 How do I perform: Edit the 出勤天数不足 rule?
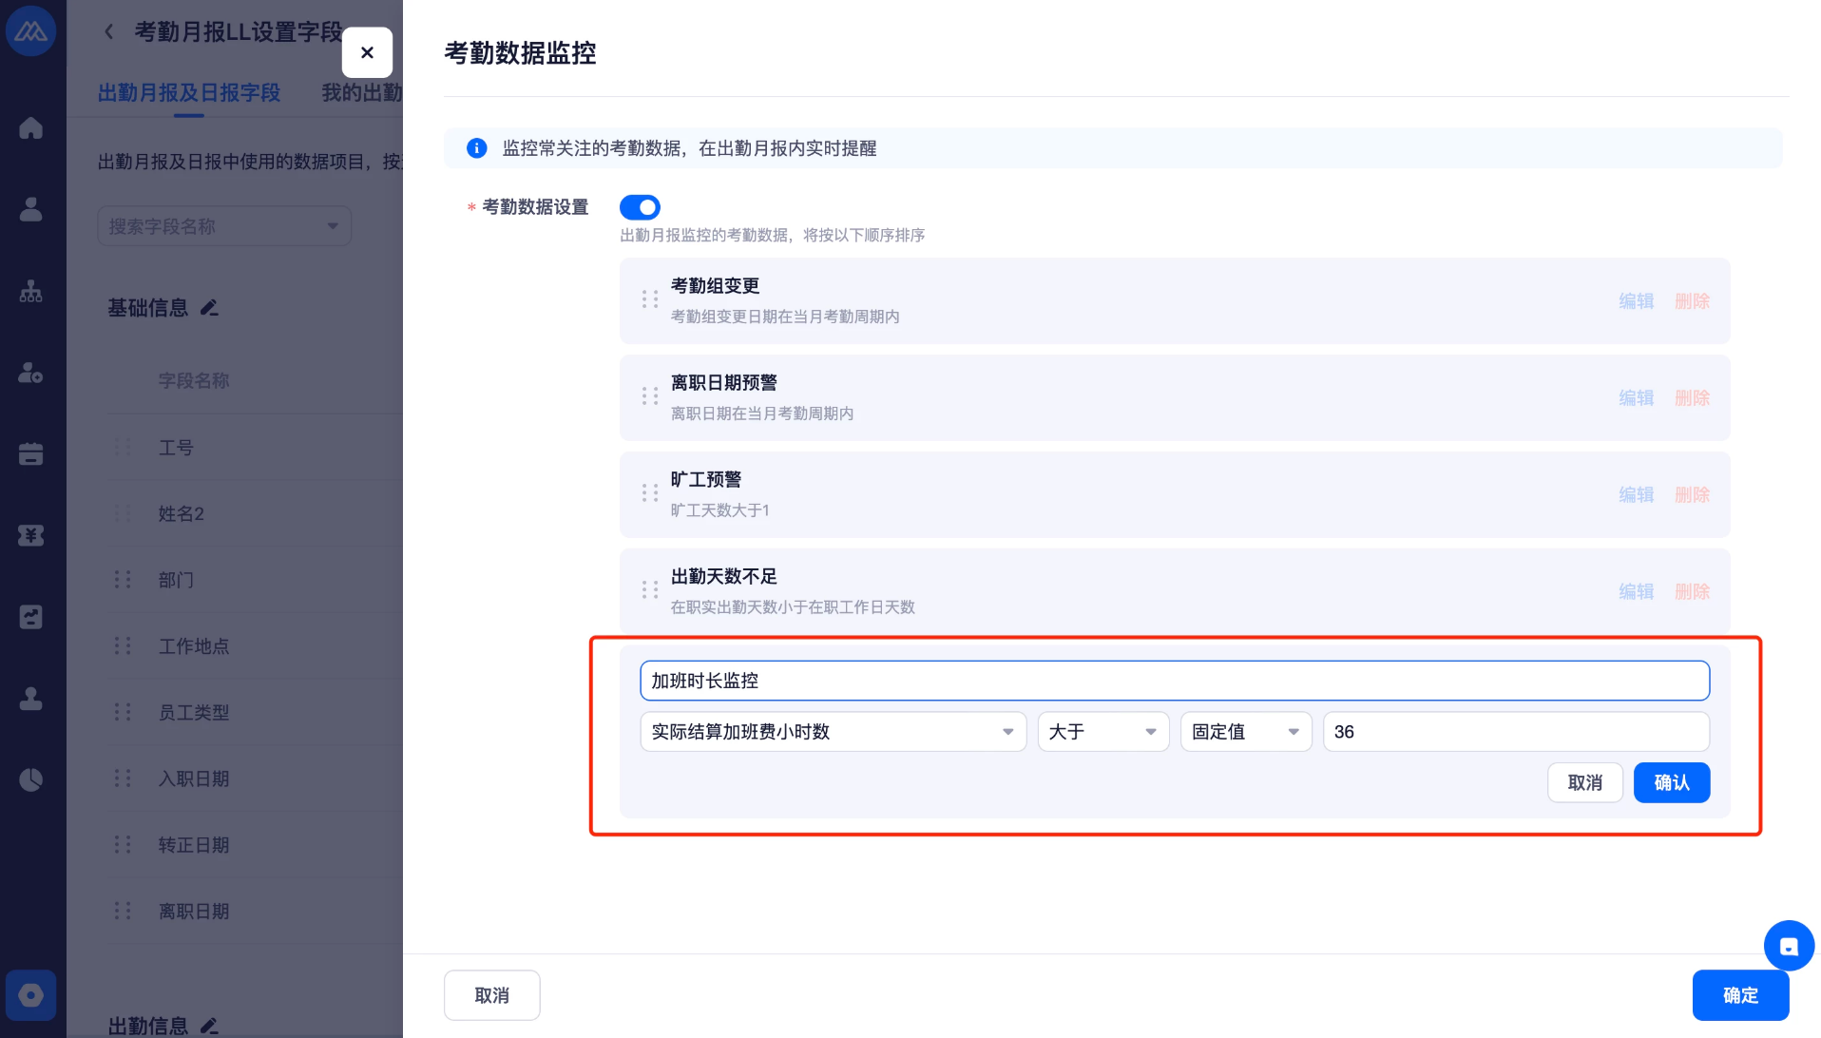[1637, 592]
